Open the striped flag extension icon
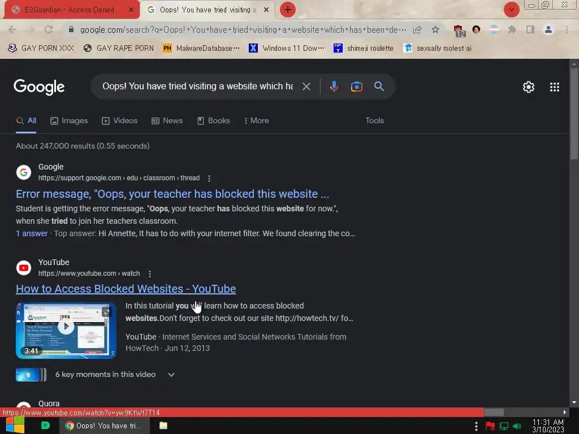This screenshot has width=579, height=434. coord(494,29)
